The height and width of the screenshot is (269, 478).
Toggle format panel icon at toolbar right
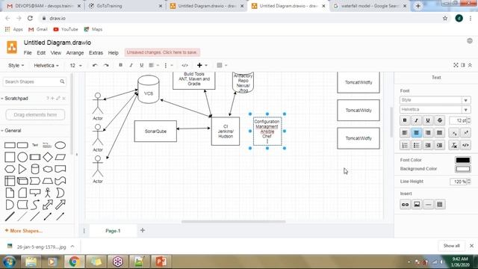pos(463,65)
